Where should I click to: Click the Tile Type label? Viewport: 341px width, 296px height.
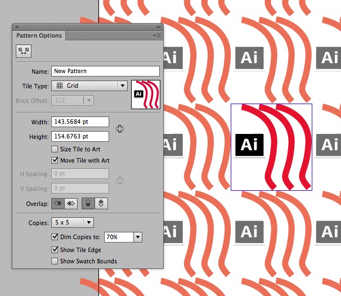35,86
